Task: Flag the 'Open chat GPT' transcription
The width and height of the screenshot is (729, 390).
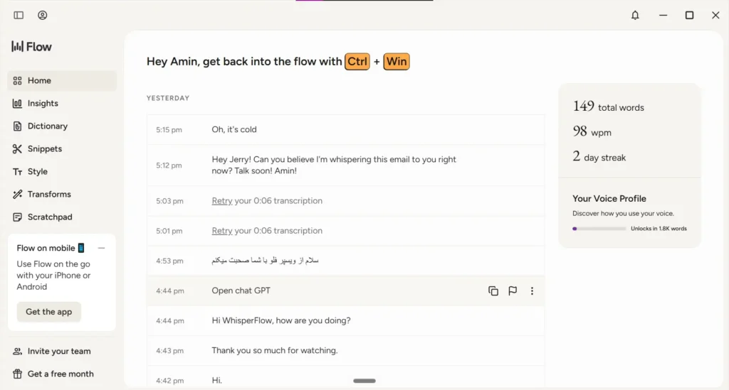Action: coord(513,291)
